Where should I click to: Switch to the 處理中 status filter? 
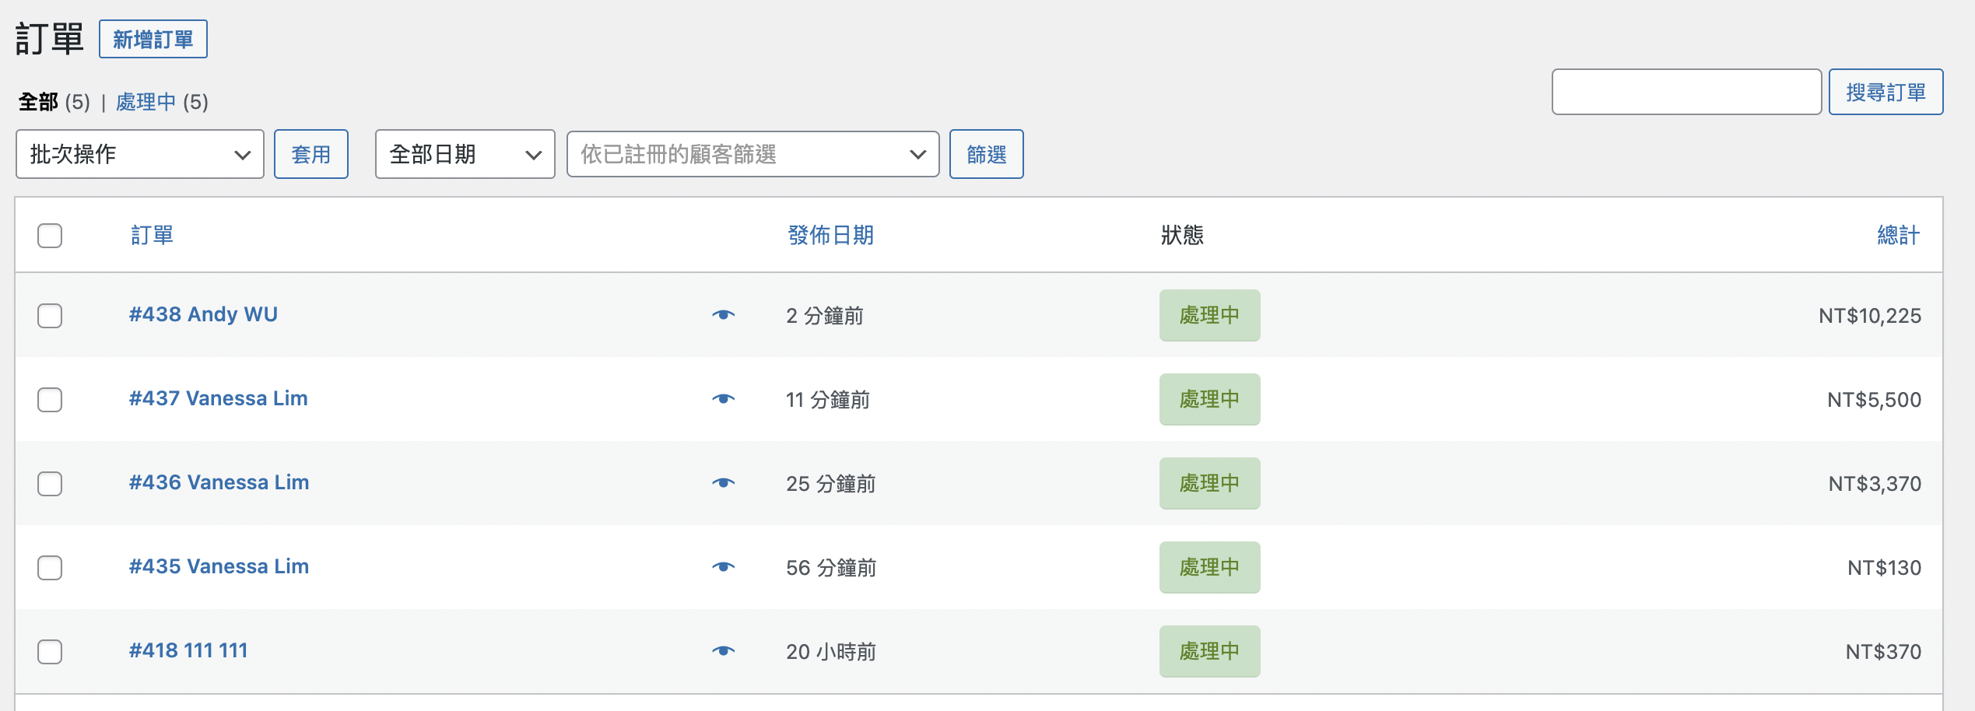coord(146,102)
